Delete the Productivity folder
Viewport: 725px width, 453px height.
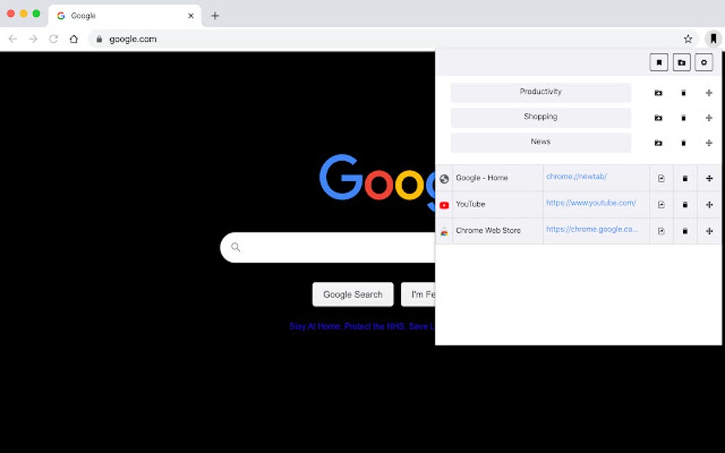pos(683,93)
